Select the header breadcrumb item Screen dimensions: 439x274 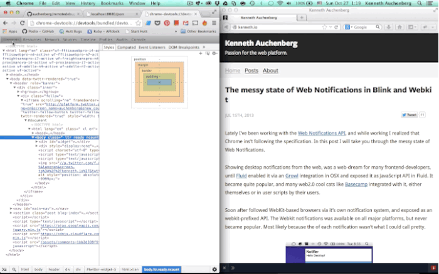click(x=54, y=270)
